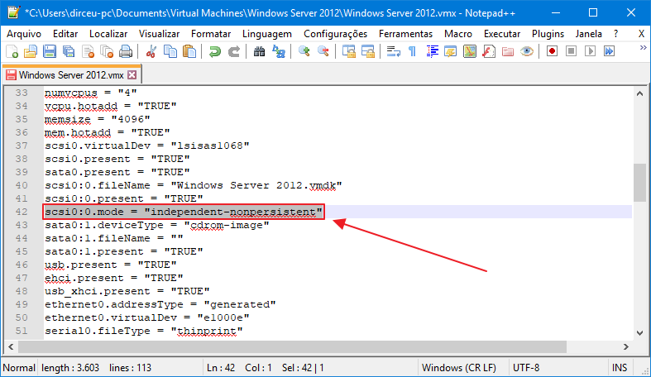The width and height of the screenshot is (651, 377).
Task: Run macro multiple times icon
Action: point(609,51)
